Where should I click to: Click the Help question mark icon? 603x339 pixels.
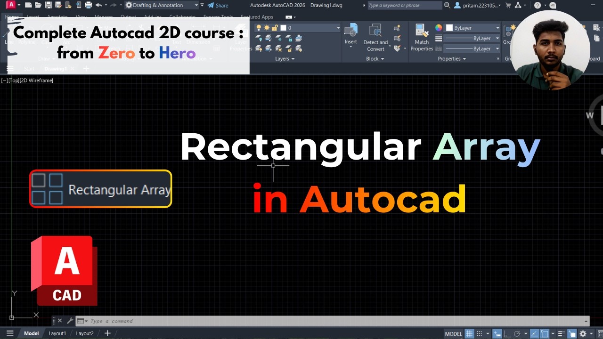(x=538, y=5)
